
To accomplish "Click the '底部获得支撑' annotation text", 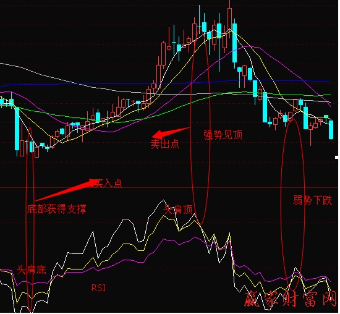I will (x=57, y=209).
